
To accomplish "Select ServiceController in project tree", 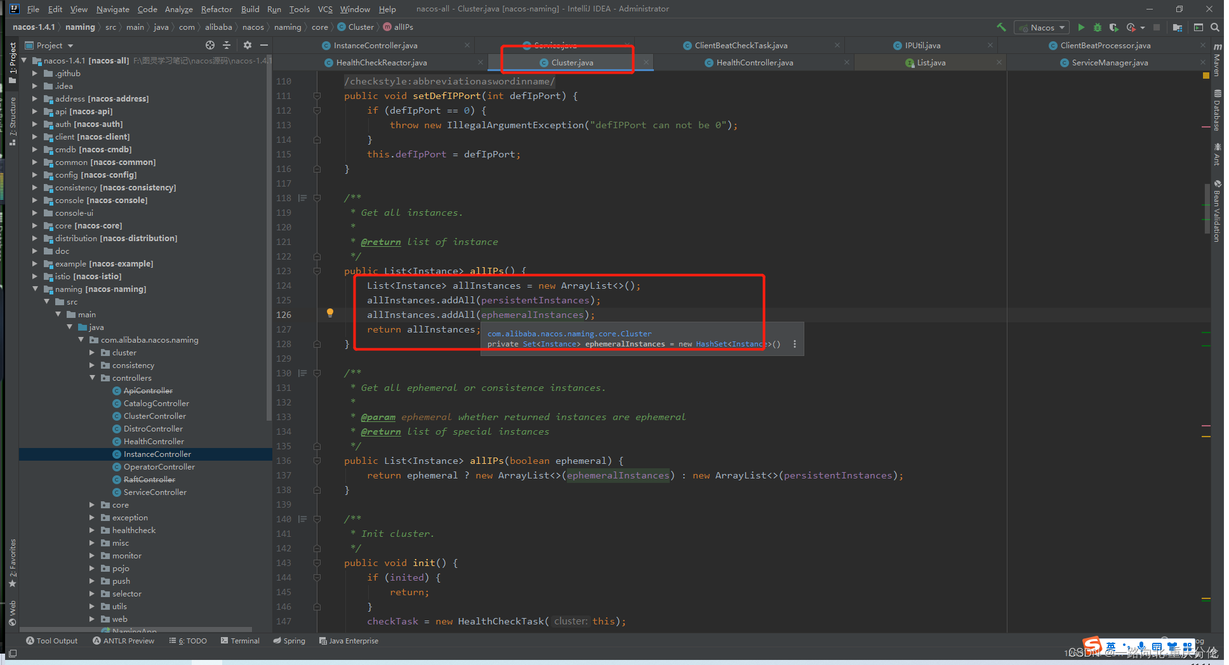I will 155,492.
